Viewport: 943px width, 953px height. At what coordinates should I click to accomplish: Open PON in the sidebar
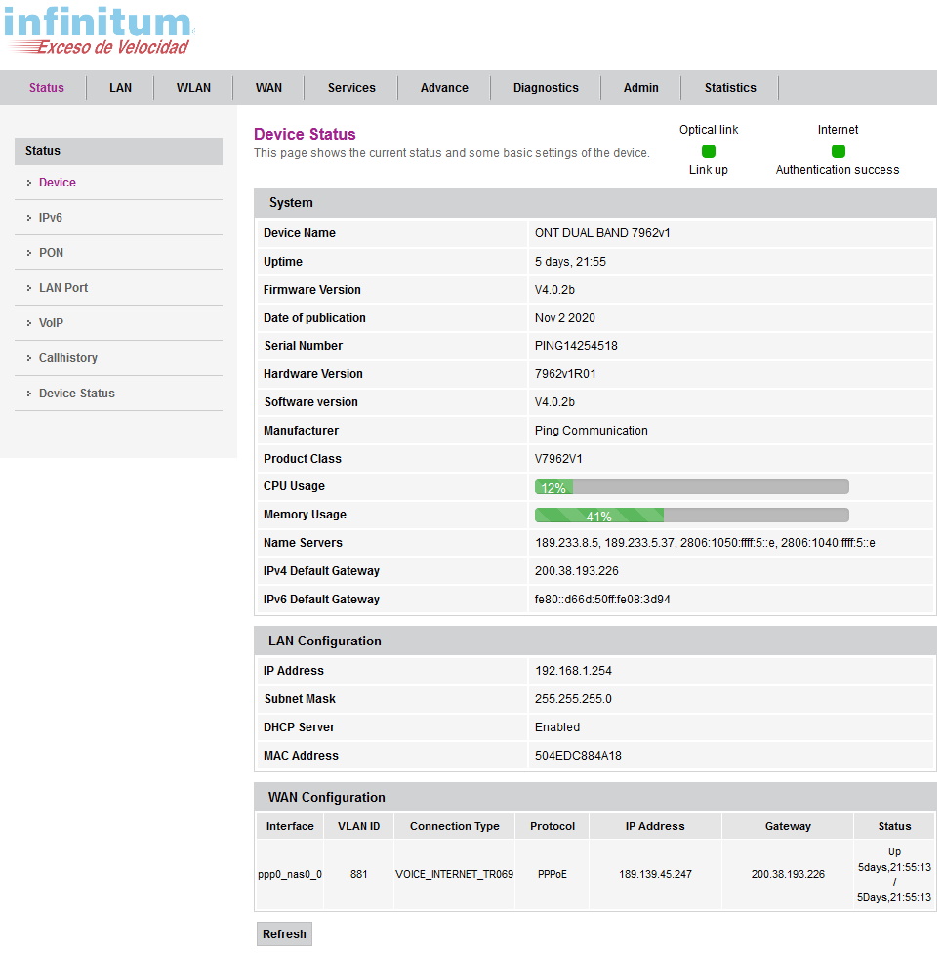pos(51,253)
